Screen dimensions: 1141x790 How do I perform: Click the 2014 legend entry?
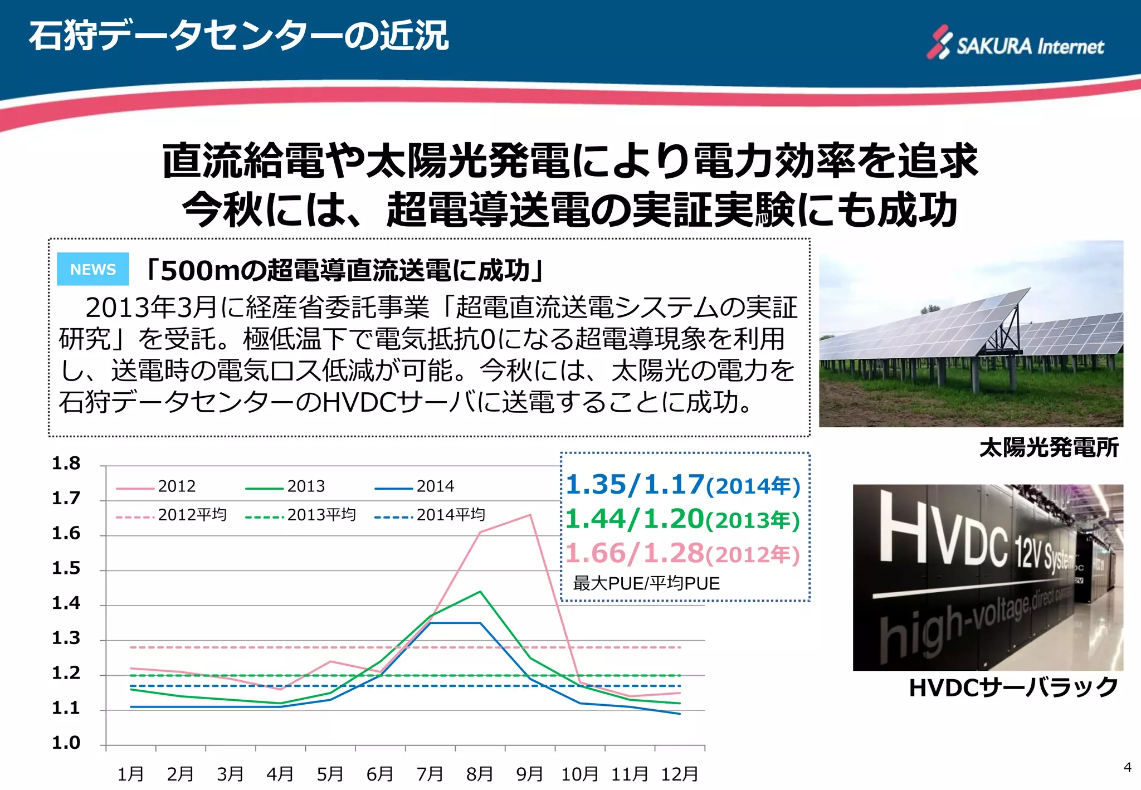415,486
